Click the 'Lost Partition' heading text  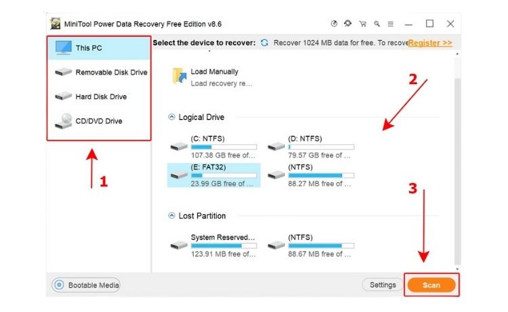point(202,216)
